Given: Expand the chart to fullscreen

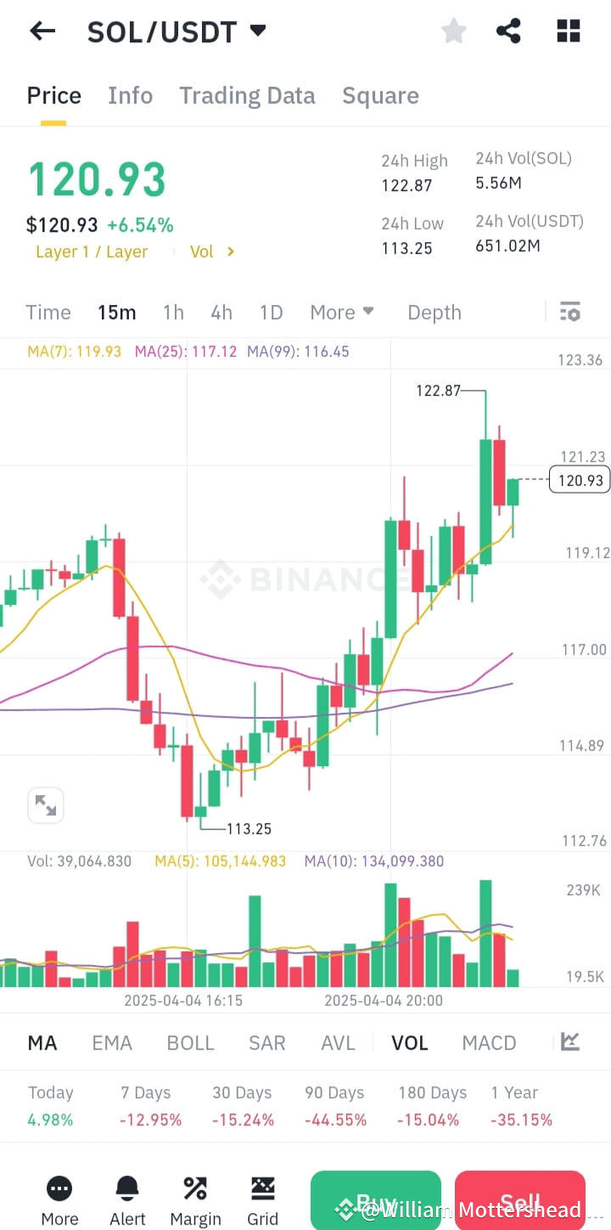Looking at the screenshot, I should pos(46,805).
